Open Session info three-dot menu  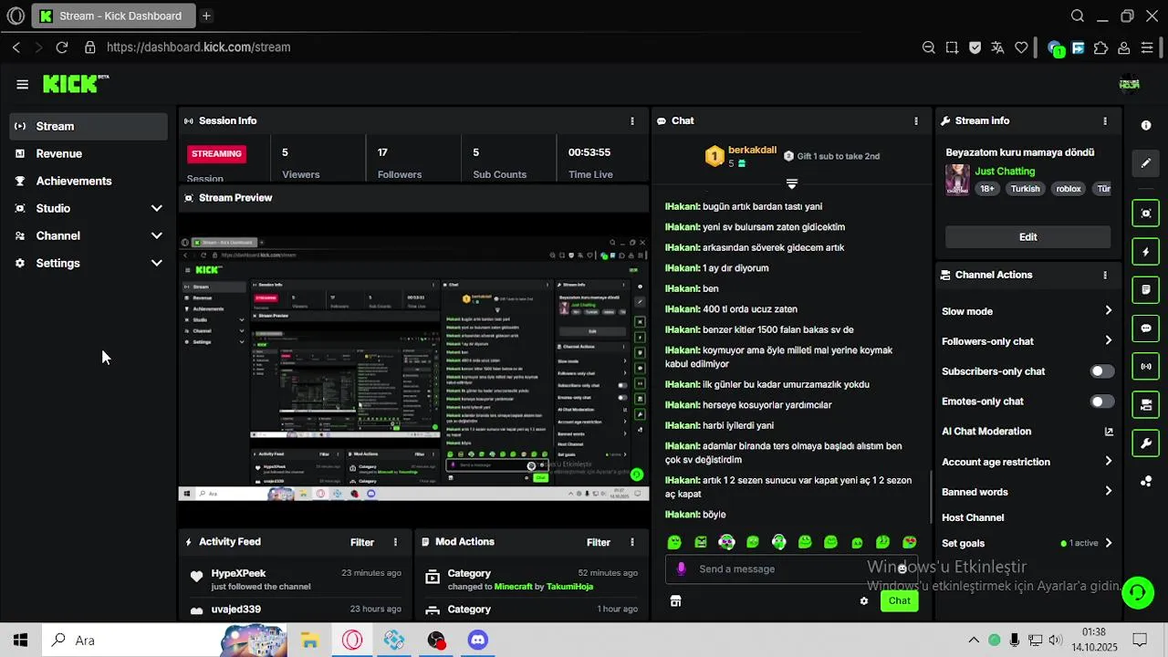pos(631,120)
